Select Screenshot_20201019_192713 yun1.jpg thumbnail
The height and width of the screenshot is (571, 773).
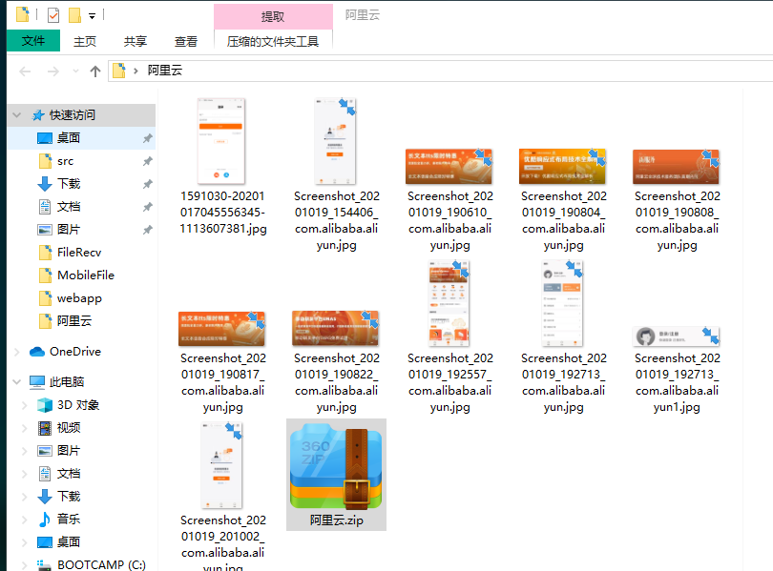click(x=676, y=336)
